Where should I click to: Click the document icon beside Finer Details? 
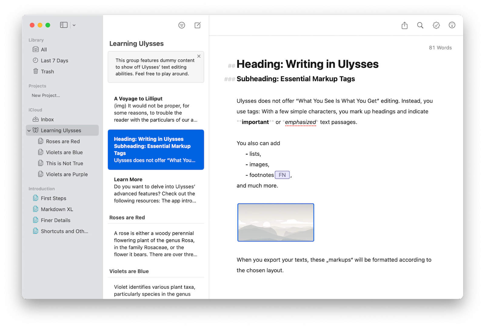click(36, 220)
